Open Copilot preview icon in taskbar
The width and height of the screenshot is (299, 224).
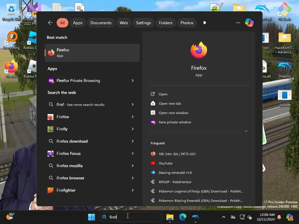click(290, 217)
